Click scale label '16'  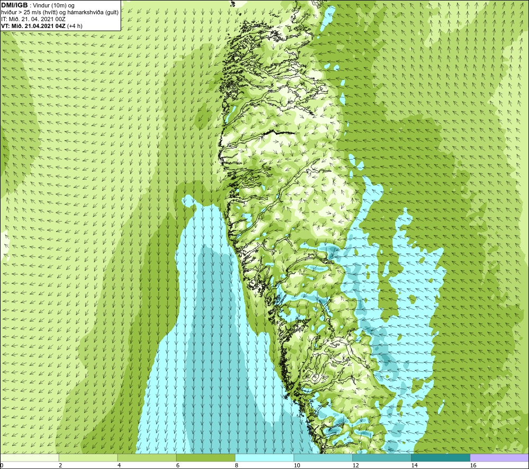[x=472, y=466]
